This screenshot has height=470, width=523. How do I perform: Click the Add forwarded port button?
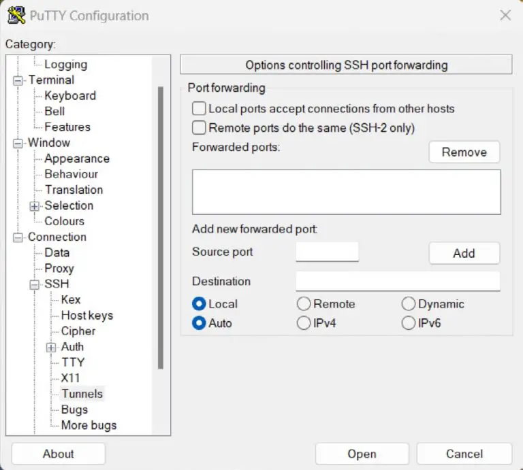pos(464,253)
